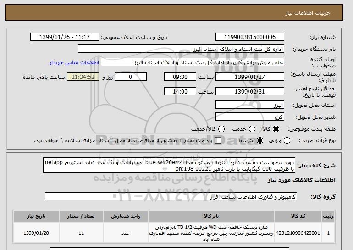Viewport: 353px width, 250px height.
Task: Click general need description text box
Action: coord(169,165)
